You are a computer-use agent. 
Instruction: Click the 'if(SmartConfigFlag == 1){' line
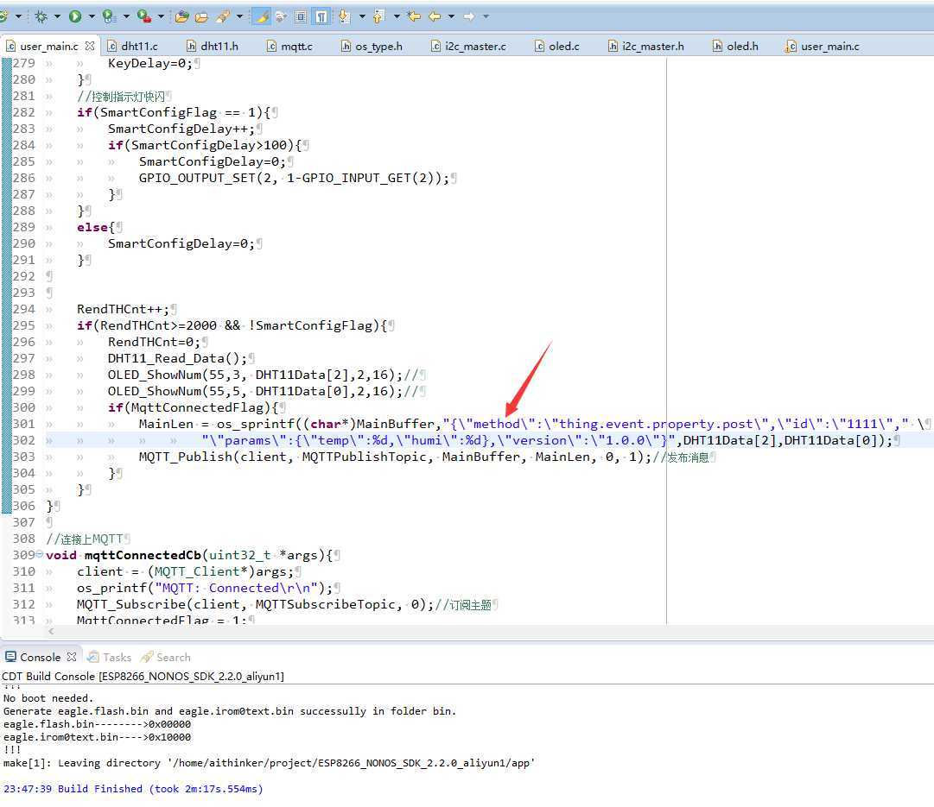pyautogui.click(x=174, y=112)
